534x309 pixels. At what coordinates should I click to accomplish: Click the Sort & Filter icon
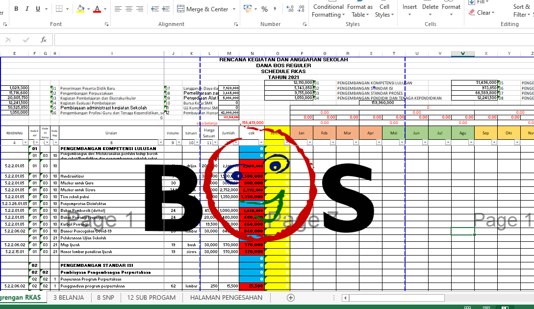click(x=521, y=9)
